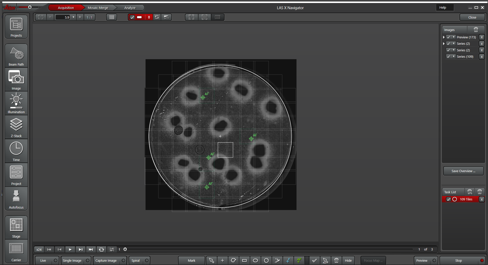Viewport: 488px width, 265px height.
Task: Open the zoom level 5.9 dropdown
Action: pyautogui.click(x=73, y=17)
